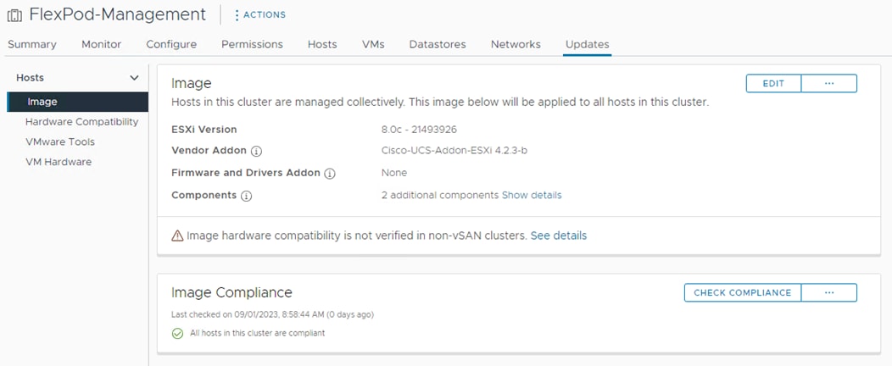892x366 pixels.
Task: Click the Vendor Addon info icon
Action: (256, 151)
